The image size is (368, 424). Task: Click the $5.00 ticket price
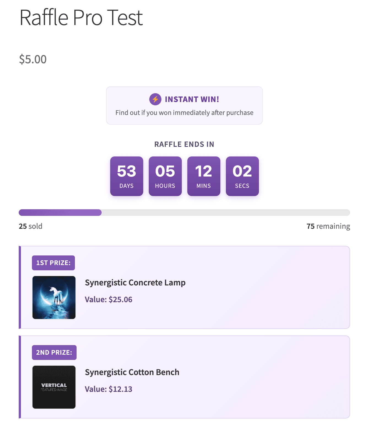(x=33, y=59)
